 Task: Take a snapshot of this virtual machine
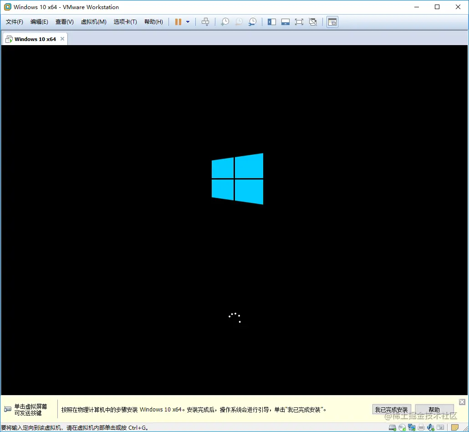[x=225, y=22]
